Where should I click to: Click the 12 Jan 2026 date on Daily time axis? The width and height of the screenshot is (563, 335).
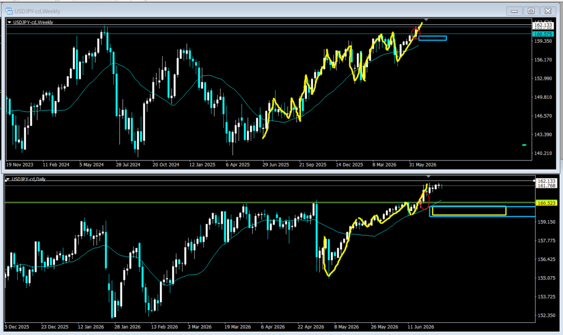pos(91,327)
